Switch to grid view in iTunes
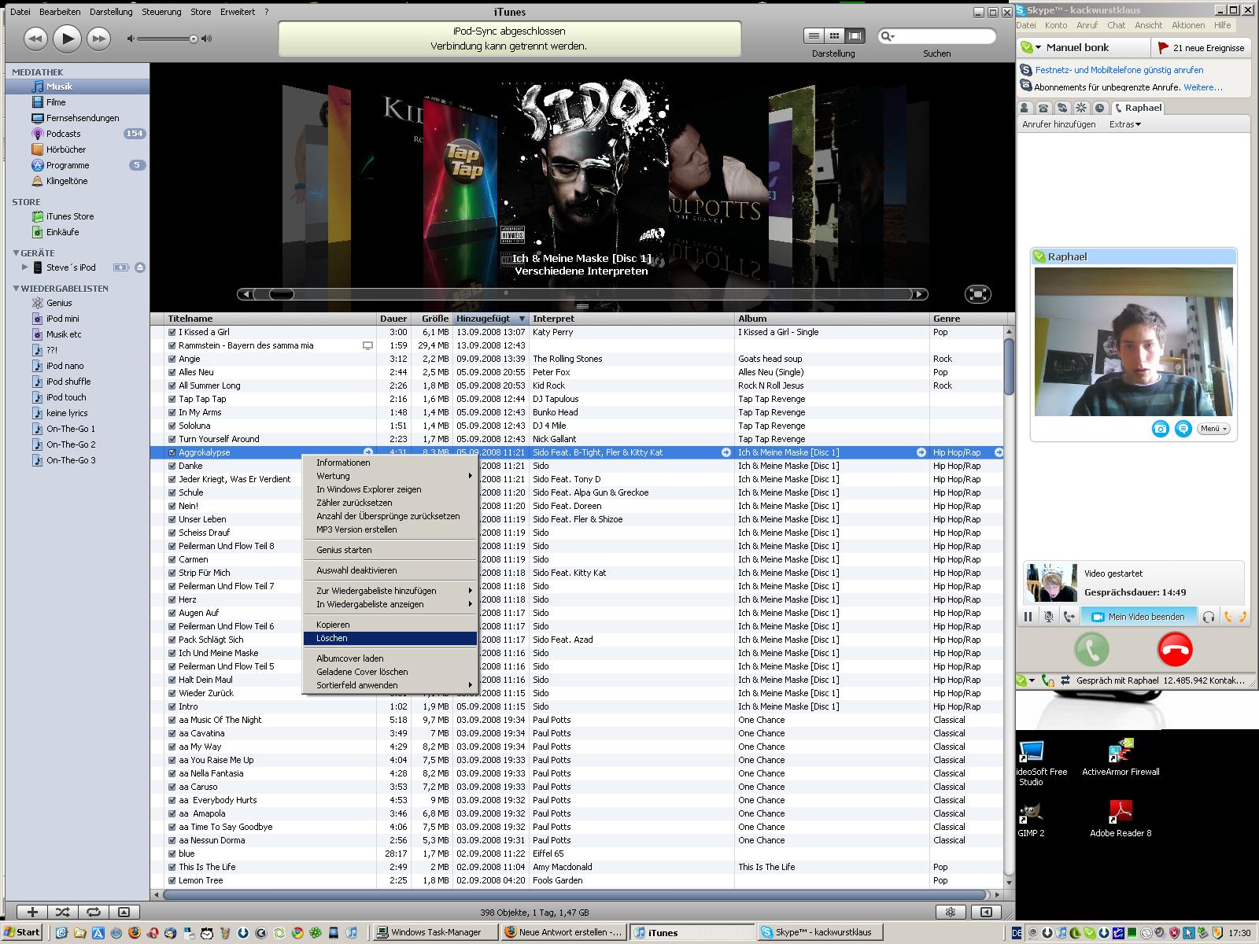1259x944 pixels. [834, 35]
